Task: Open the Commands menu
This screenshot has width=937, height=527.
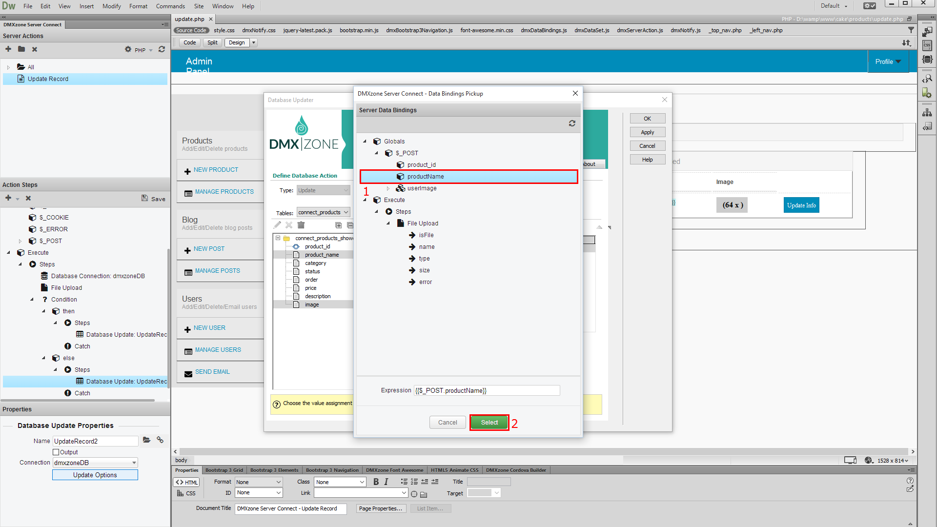Action: point(170,6)
